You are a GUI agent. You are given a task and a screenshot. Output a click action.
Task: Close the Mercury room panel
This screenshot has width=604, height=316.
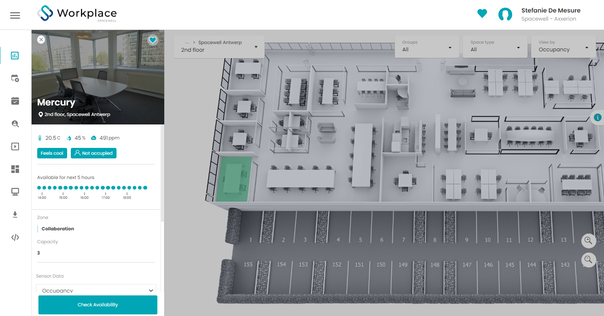(41, 40)
